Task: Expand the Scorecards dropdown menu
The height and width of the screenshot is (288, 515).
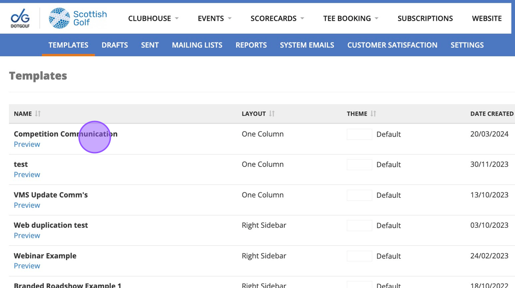Action: (277, 18)
